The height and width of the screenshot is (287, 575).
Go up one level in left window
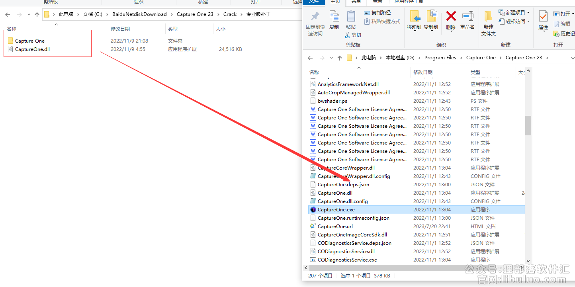(37, 14)
